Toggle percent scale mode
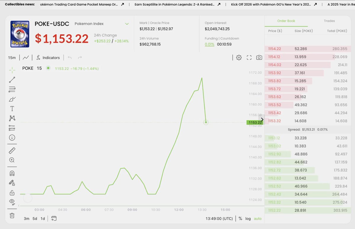 [240, 219]
